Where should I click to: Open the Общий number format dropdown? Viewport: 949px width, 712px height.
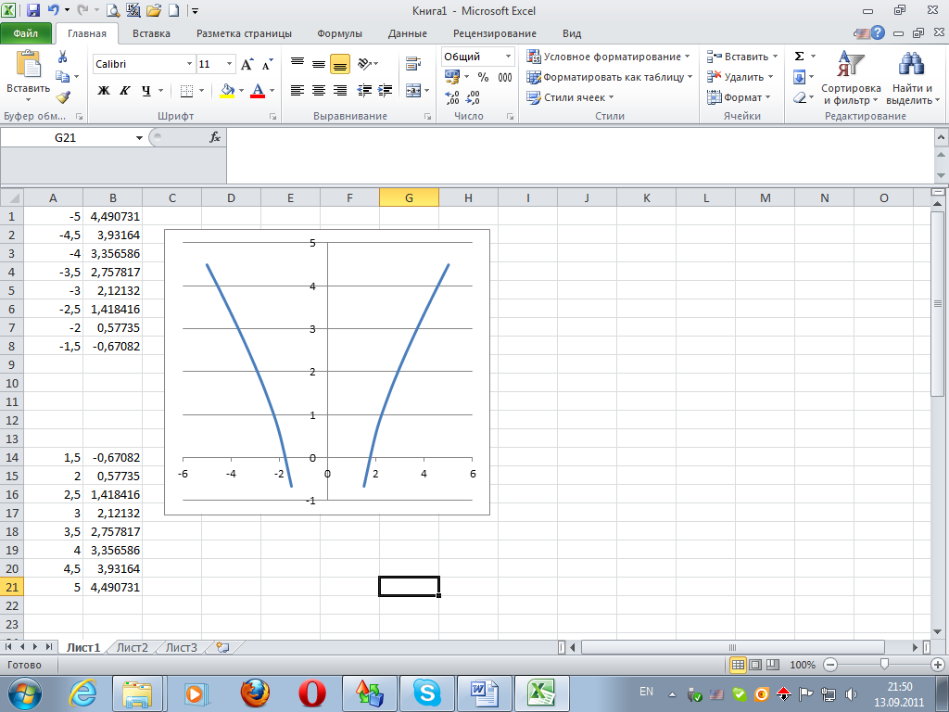click(508, 57)
